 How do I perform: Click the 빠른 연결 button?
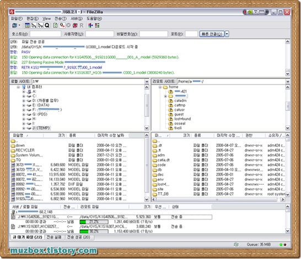coord(212,34)
